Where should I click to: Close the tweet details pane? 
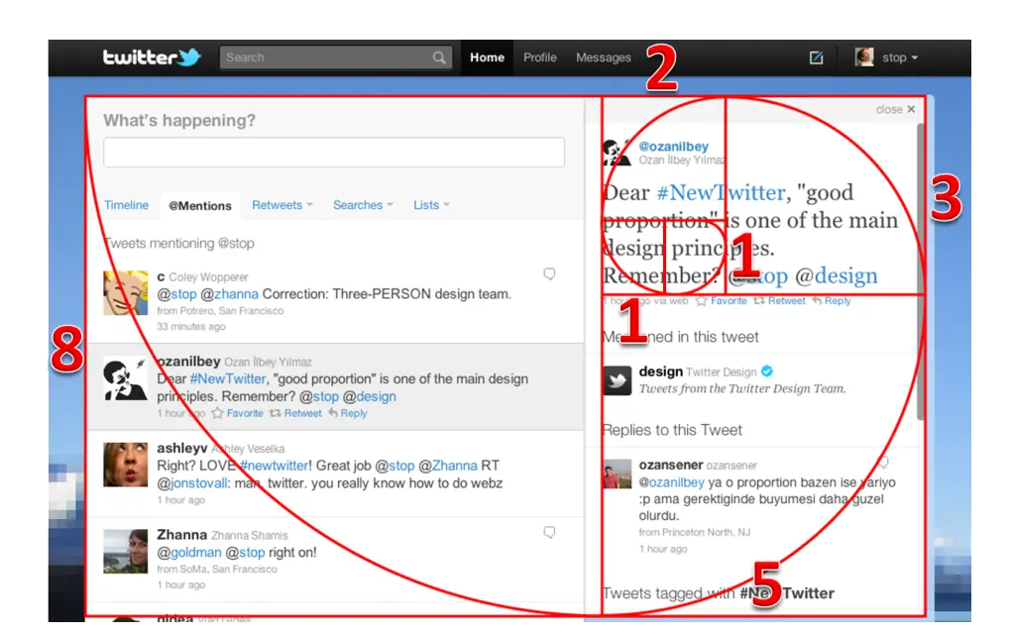tap(896, 109)
